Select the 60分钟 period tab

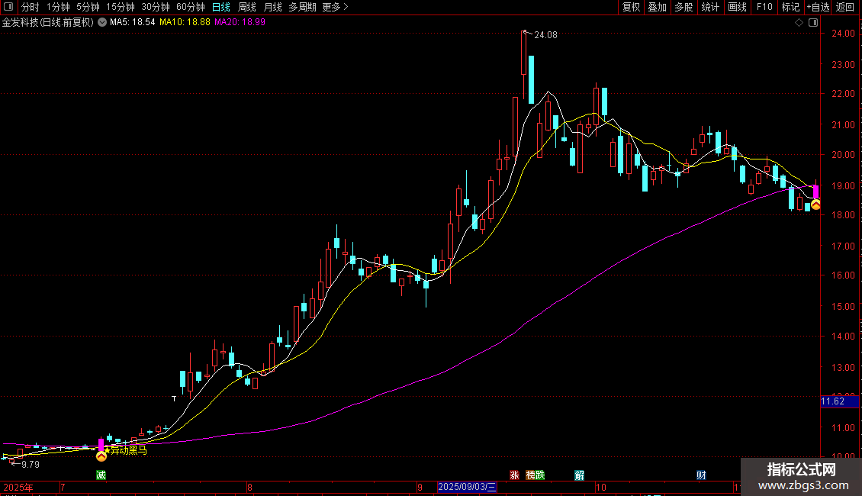191,7
